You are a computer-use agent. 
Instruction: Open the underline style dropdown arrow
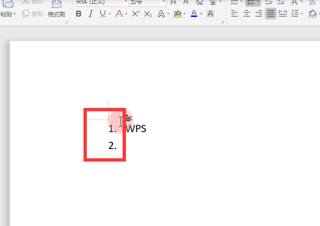point(110,14)
